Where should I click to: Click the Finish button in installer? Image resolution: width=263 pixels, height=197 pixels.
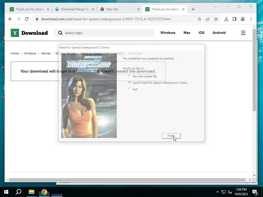[171, 136]
